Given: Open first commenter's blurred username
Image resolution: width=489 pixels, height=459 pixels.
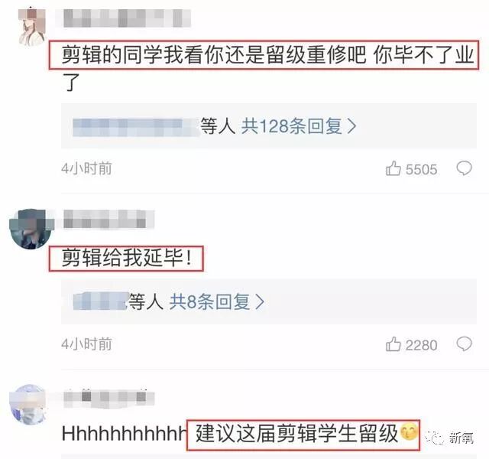Looking at the screenshot, I should coord(128,18).
